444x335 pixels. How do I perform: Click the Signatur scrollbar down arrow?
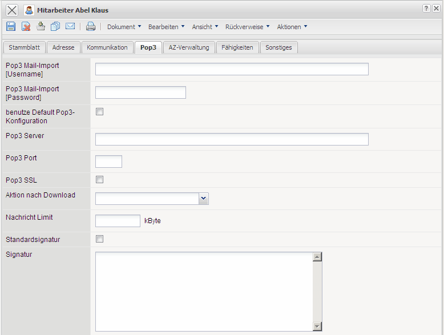pyautogui.click(x=317, y=326)
